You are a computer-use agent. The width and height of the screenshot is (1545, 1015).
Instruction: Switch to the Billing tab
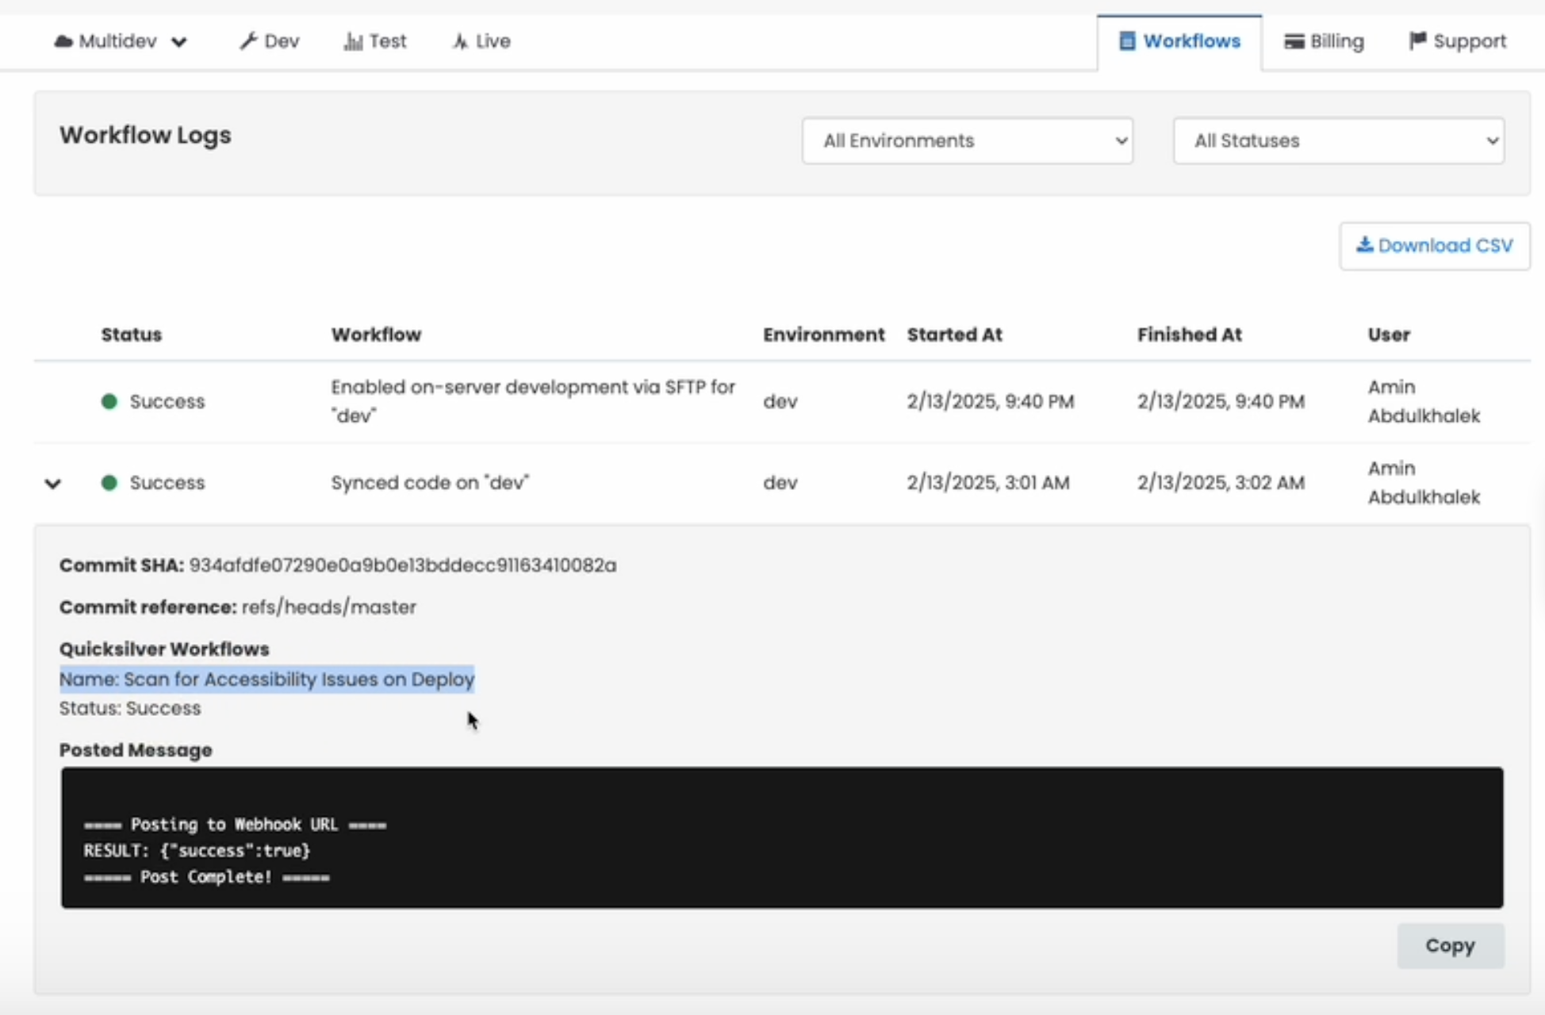[1323, 40]
